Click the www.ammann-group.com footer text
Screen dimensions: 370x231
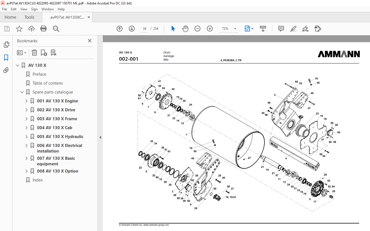(x=156, y=225)
